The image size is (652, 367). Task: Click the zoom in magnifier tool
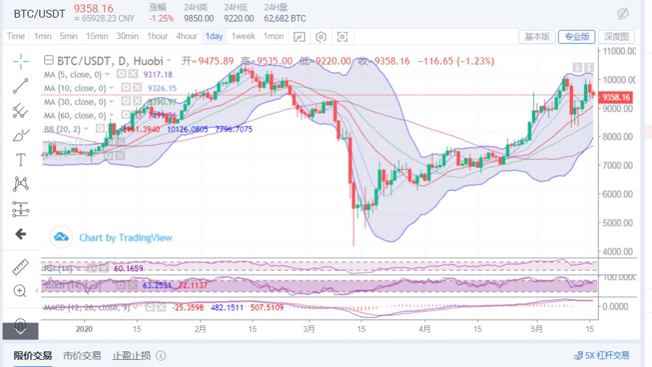20,290
